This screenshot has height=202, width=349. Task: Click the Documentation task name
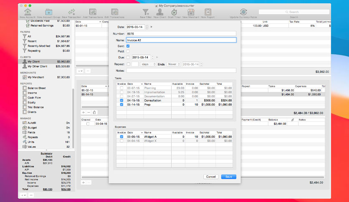tap(154, 96)
